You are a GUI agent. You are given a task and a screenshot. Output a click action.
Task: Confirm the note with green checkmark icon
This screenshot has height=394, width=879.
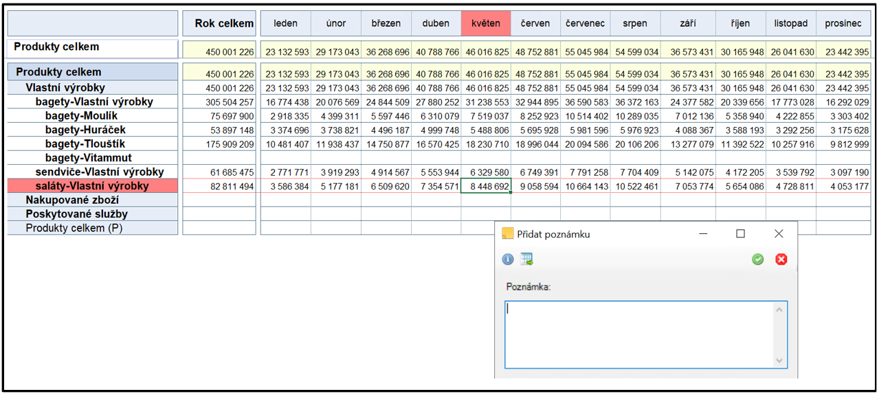point(757,259)
